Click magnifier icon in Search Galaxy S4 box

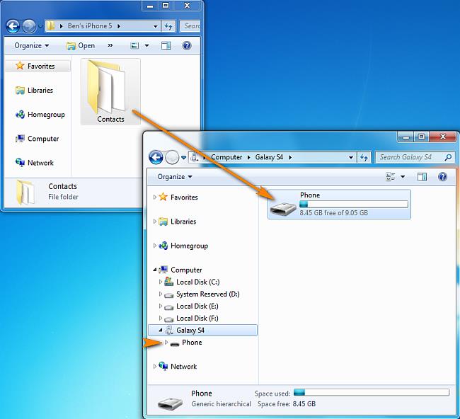click(x=448, y=157)
